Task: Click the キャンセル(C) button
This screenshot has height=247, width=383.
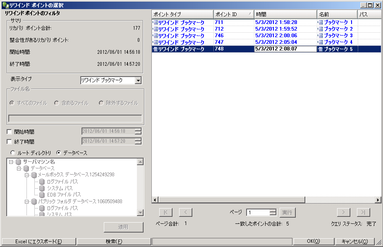Action: point(354,241)
